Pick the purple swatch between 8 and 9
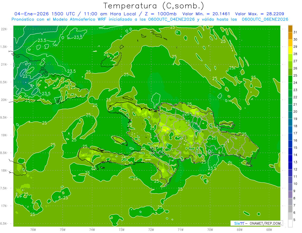 click(x=290, y=195)
